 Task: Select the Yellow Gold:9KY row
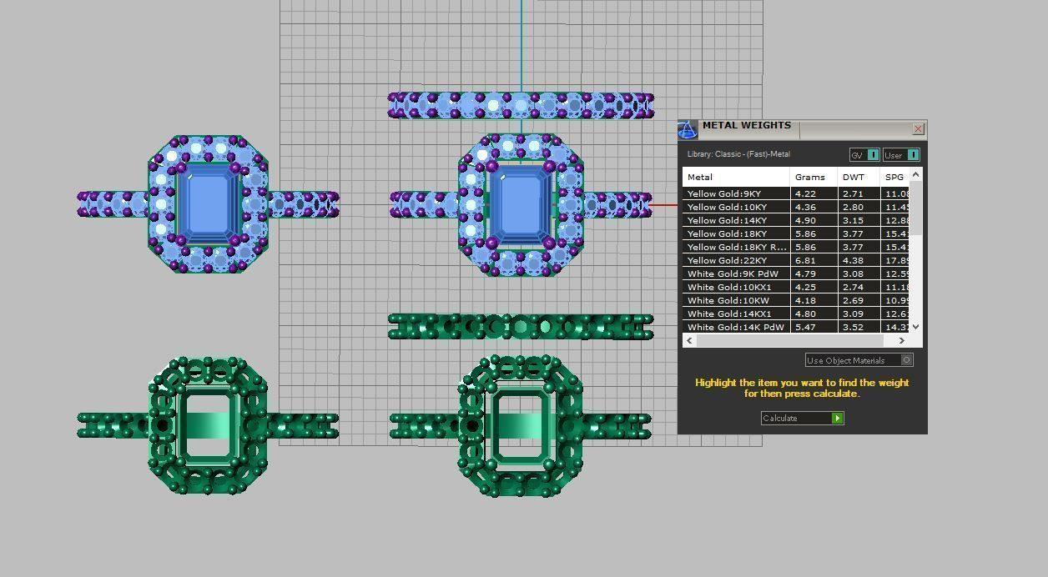click(796, 193)
